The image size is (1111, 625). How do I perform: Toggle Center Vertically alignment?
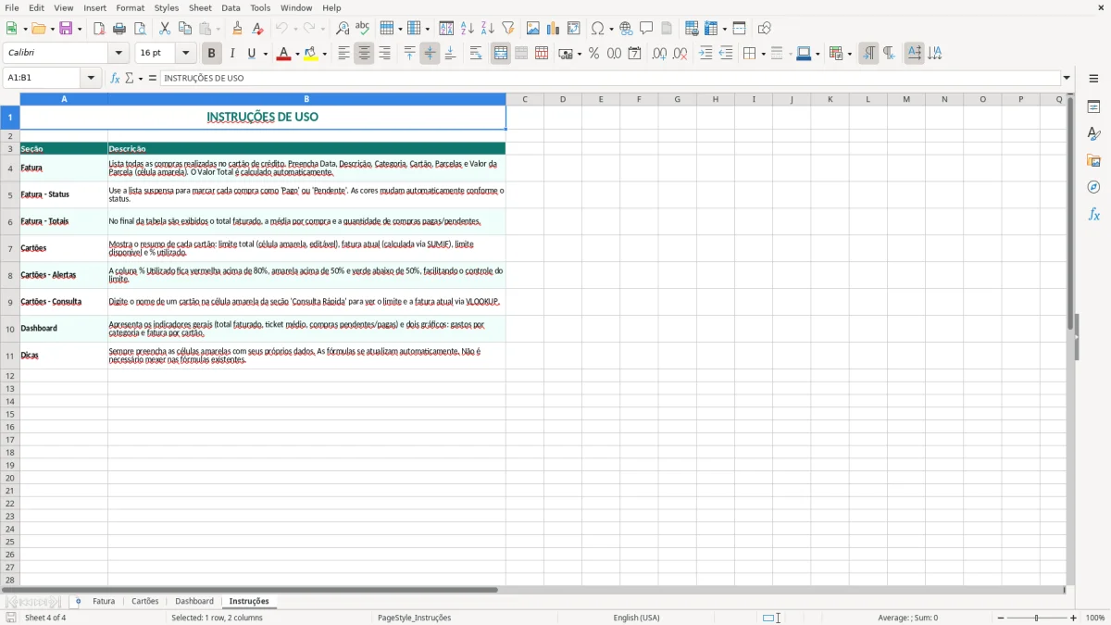click(x=430, y=54)
